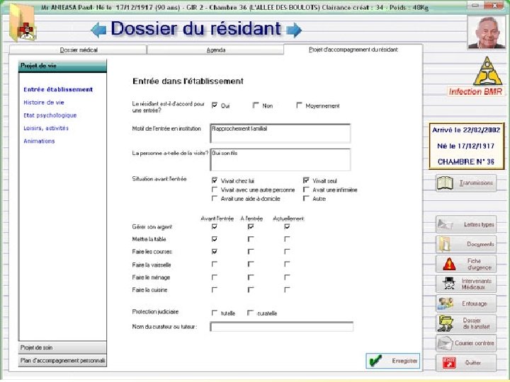Screen dimensions: 510x382
Task: Toggle Gérer son argent Actuellement checkbox
Action: [x=287, y=226]
